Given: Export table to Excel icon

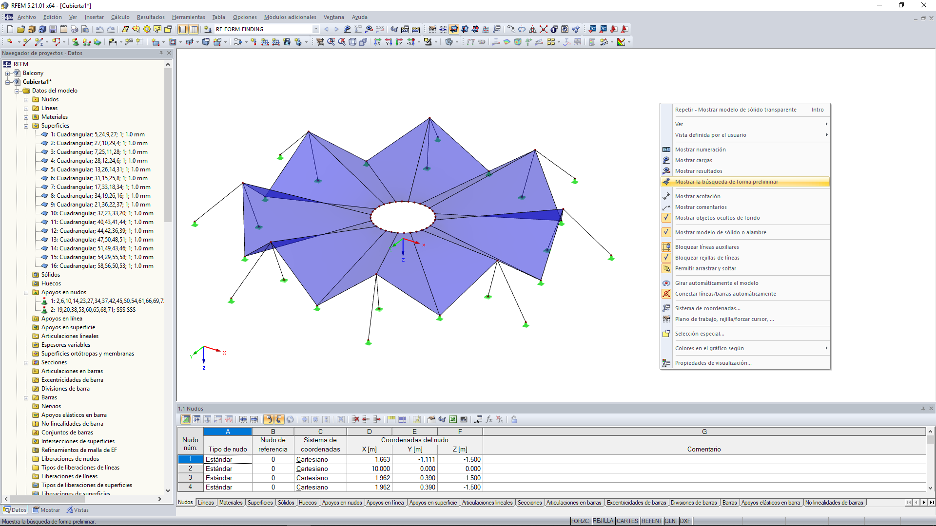Looking at the screenshot, I should [x=453, y=419].
